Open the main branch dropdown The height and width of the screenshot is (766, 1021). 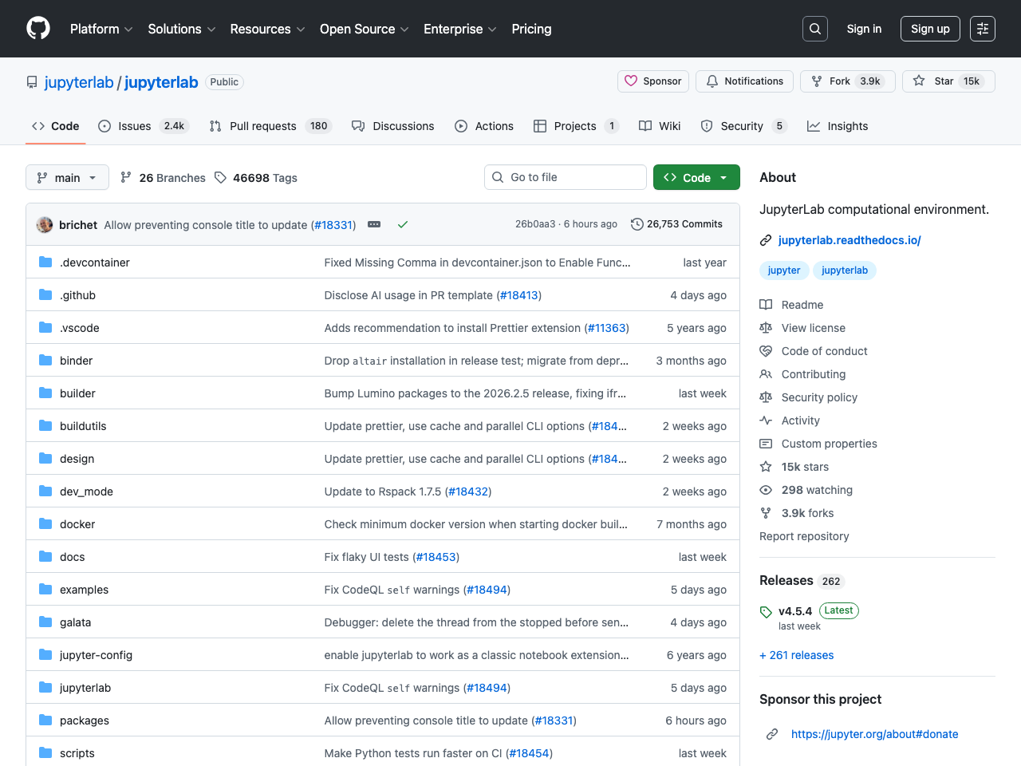click(x=67, y=177)
